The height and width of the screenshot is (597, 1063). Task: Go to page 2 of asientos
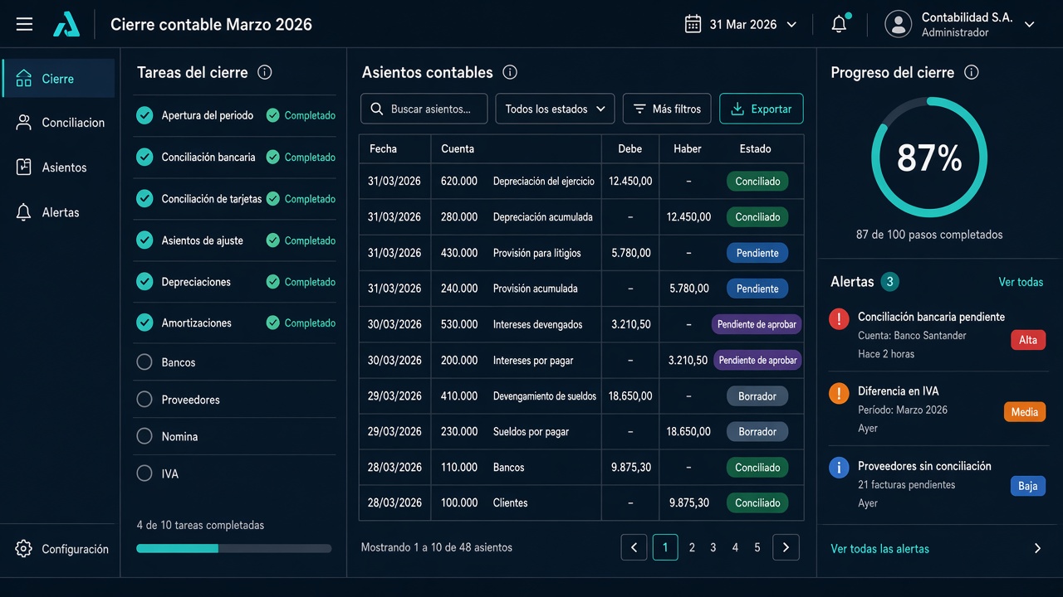click(x=692, y=547)
